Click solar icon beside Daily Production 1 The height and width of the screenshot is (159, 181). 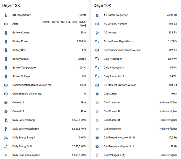point(97,68)
